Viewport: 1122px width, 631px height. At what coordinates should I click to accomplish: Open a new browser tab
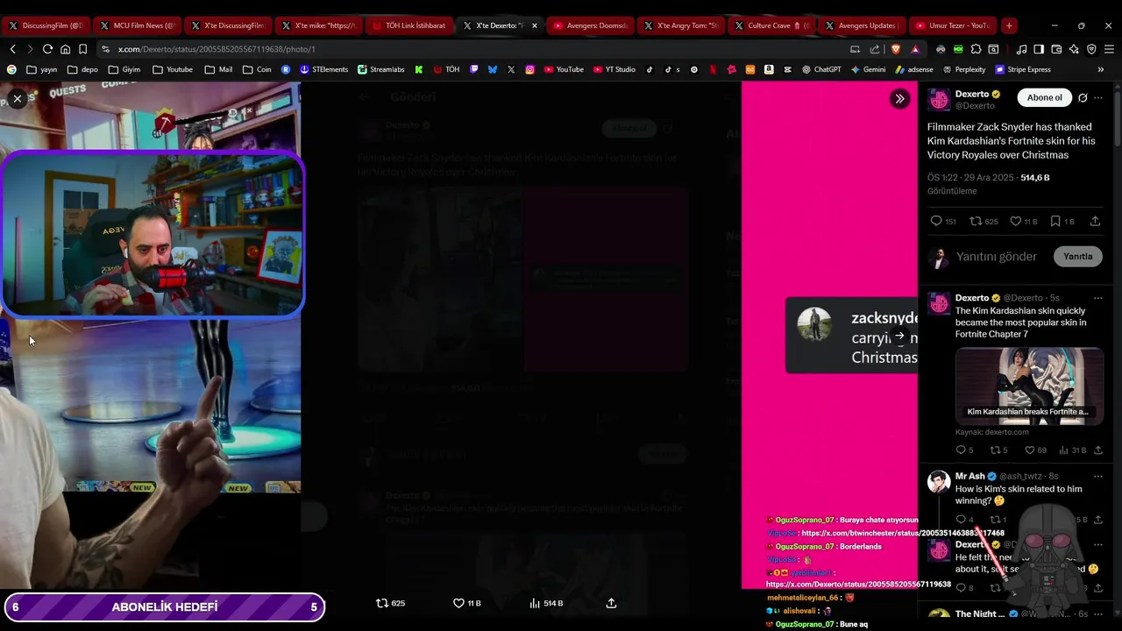[1009, 25]
